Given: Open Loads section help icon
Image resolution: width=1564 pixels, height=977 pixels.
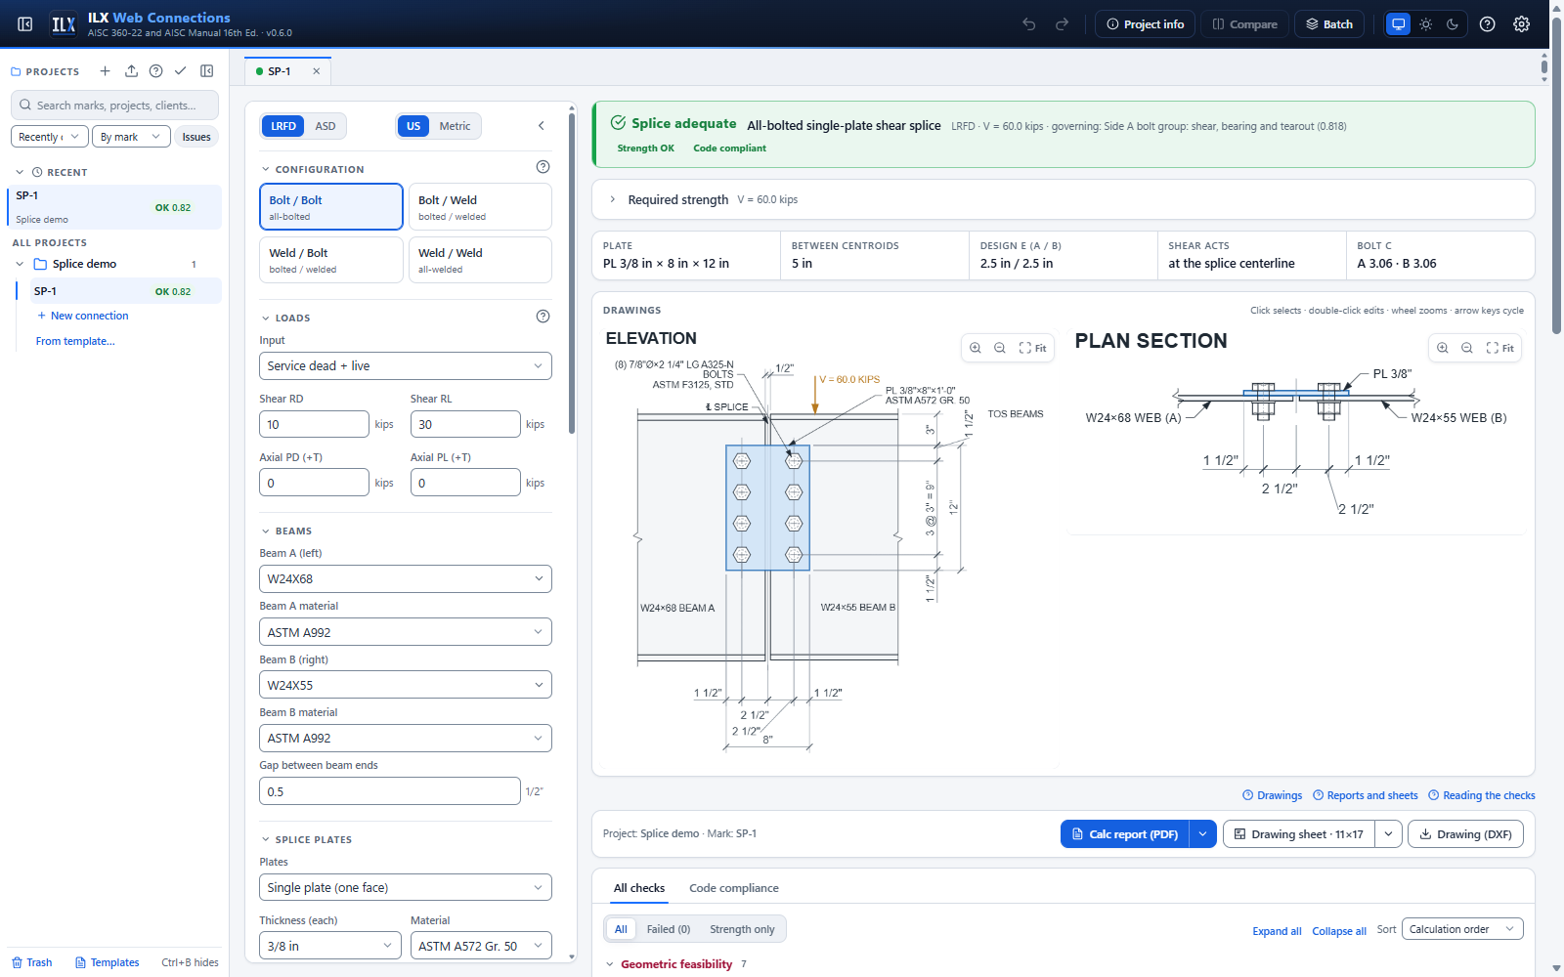Looking at the screenshot, I should [x=543, y=317].
